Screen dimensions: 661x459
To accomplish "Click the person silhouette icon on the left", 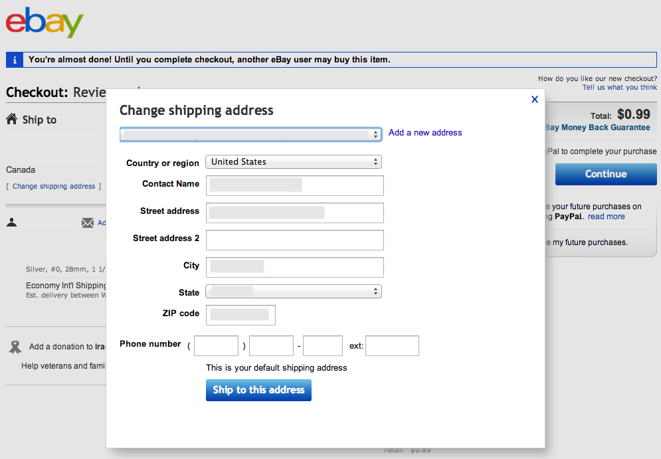I will point(11,222).
